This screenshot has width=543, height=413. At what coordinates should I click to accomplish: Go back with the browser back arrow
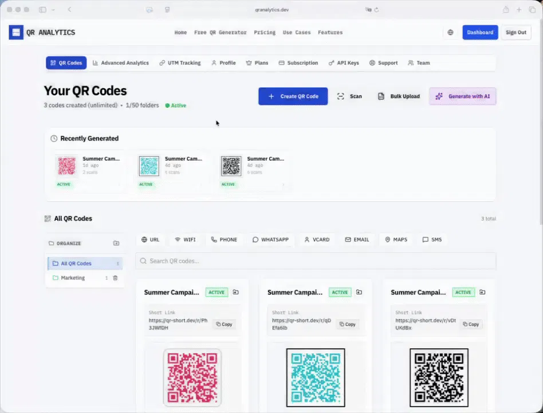pyautogui.click(x=70, y=9)
